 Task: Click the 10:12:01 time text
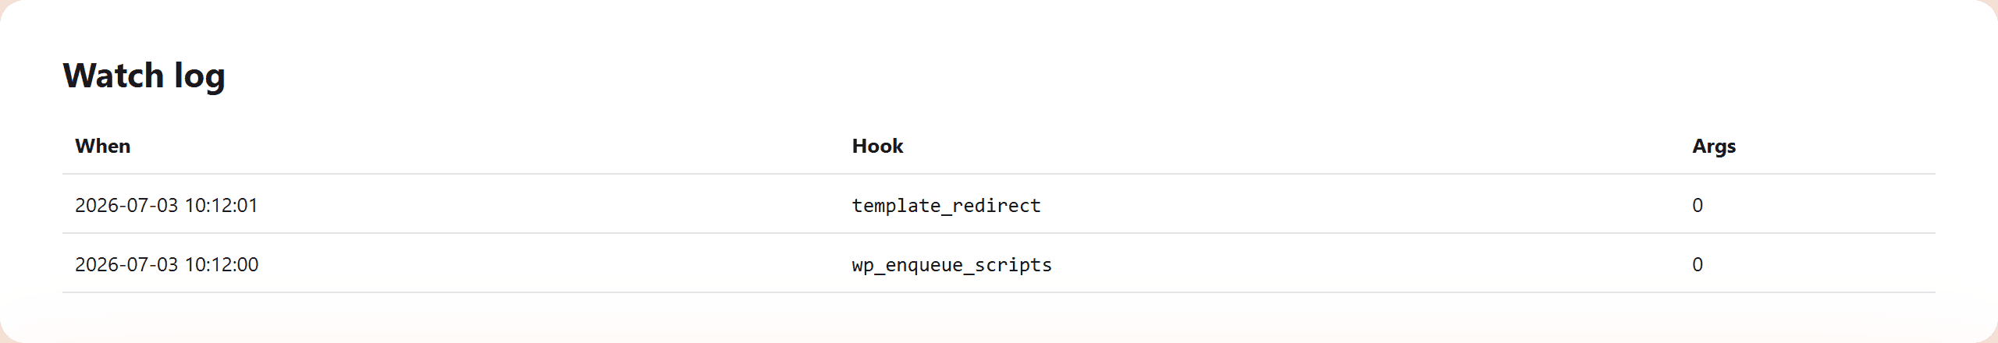coord(221,205)
